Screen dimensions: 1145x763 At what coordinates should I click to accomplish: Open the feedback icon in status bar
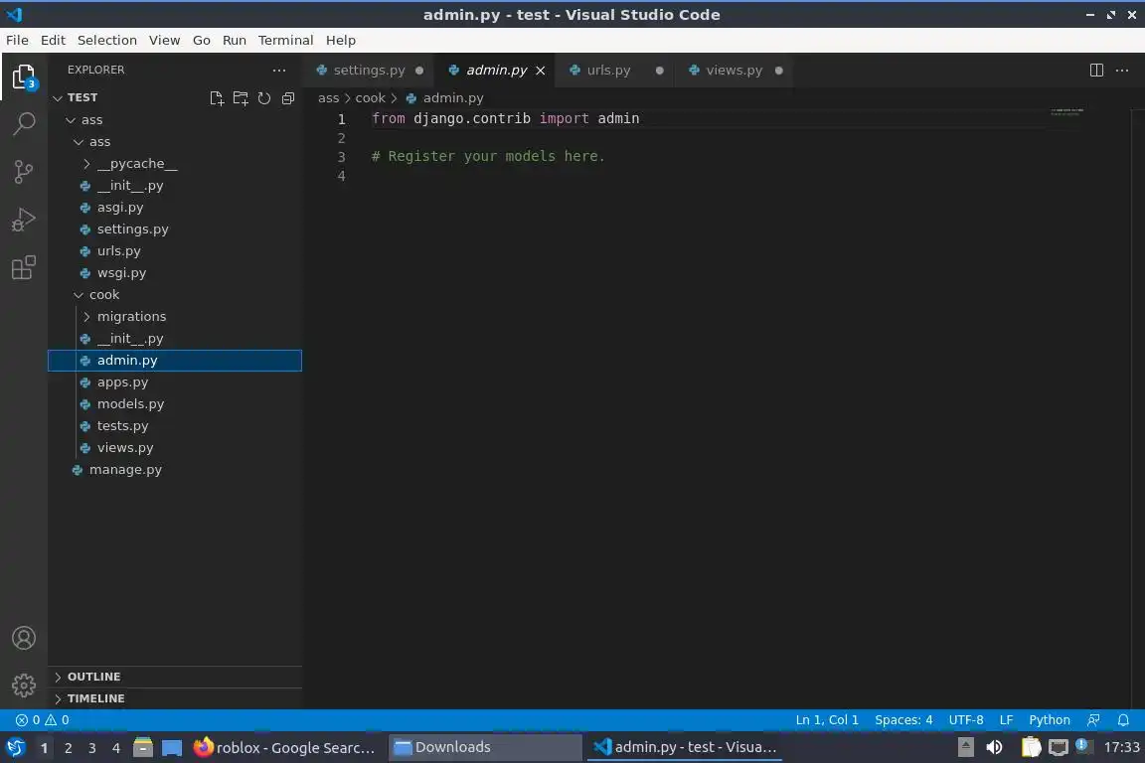point(1093,720)
